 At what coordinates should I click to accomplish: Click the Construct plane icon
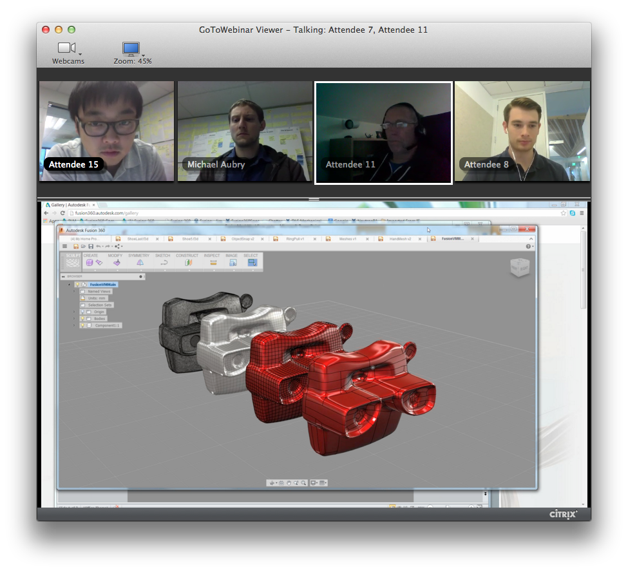pos(189,263)
